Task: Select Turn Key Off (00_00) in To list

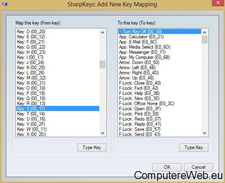Action: 160,32
